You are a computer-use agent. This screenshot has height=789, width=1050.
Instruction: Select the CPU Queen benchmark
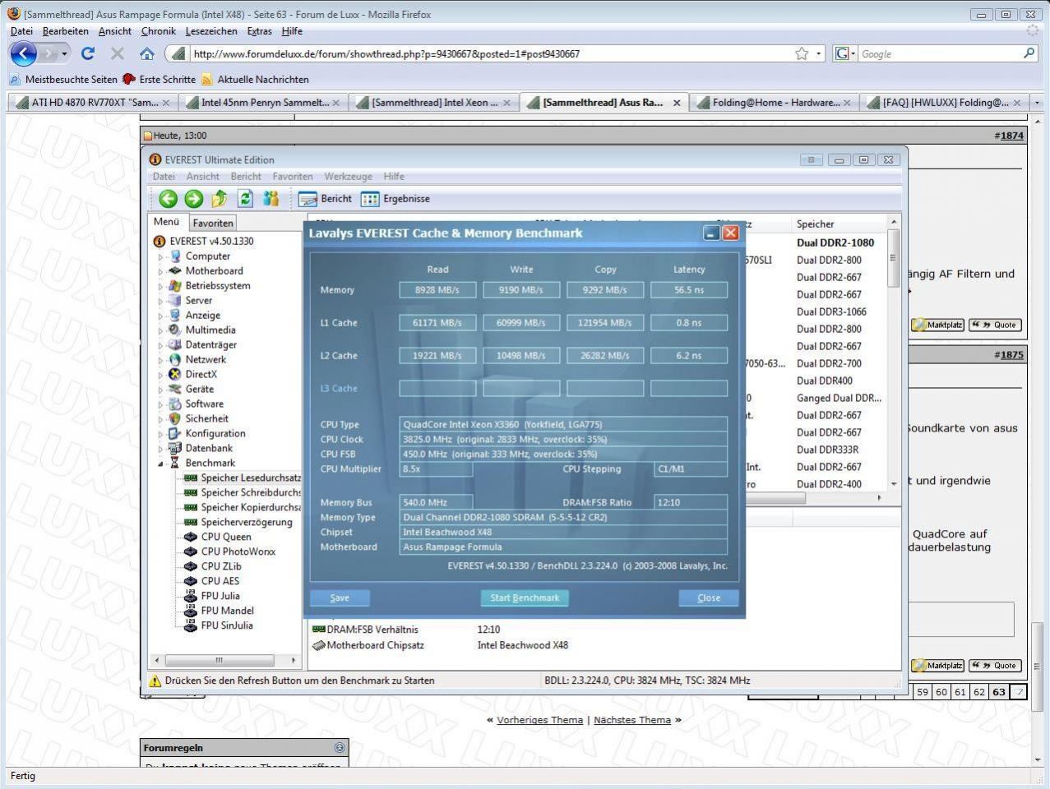(x=226, y=537)
